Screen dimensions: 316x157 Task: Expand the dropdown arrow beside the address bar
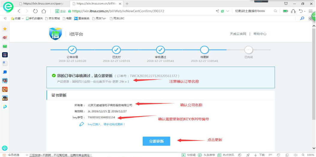228,11
